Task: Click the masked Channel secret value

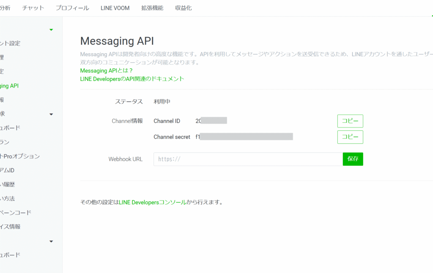Action: tap(244, 137)
